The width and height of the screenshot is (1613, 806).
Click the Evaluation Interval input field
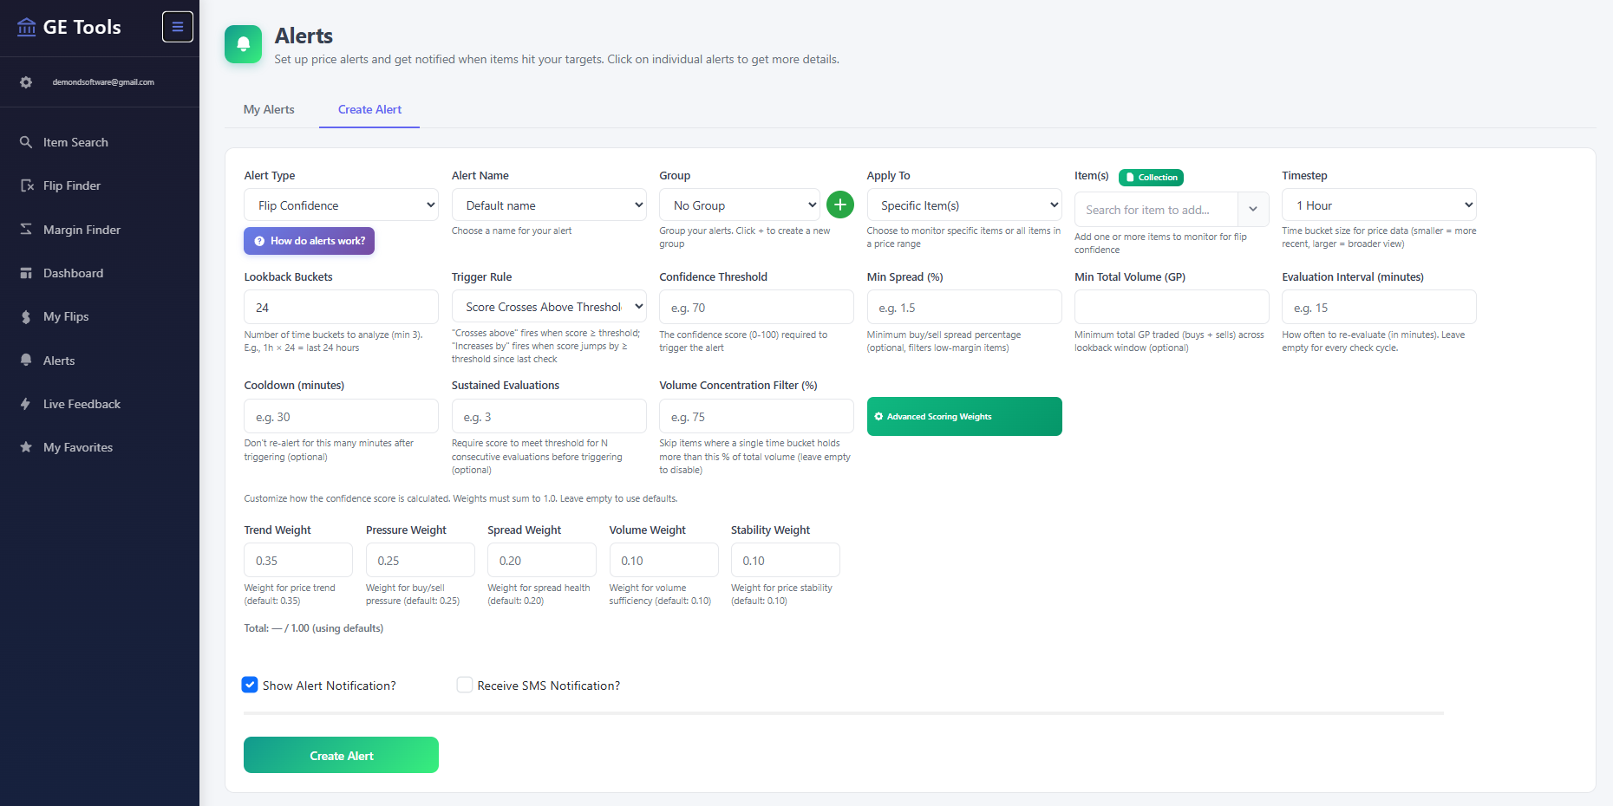(x=1379, y=307)
